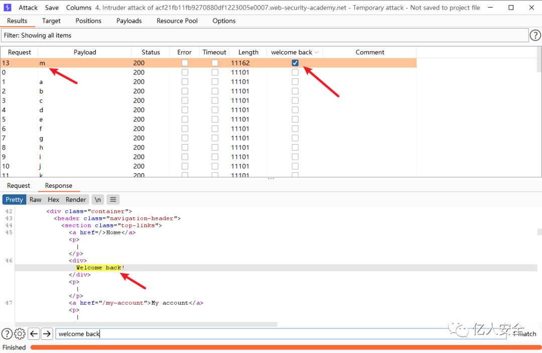Viewport: 542px width, 353px height.
Task: Open the Columns menu
Action: click(79, 8)
